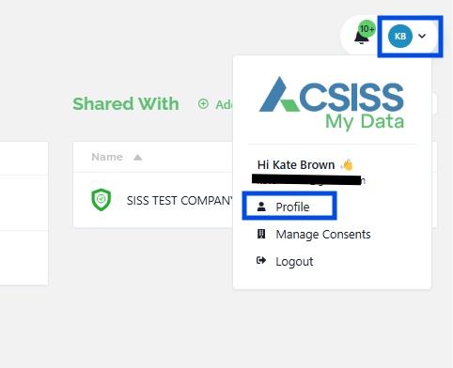Click the green verified shield icon
453x368 pixels.
coord(101,199)
